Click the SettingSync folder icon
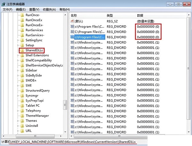The height and width of the screenshot is (146, 192). (22, 40)
